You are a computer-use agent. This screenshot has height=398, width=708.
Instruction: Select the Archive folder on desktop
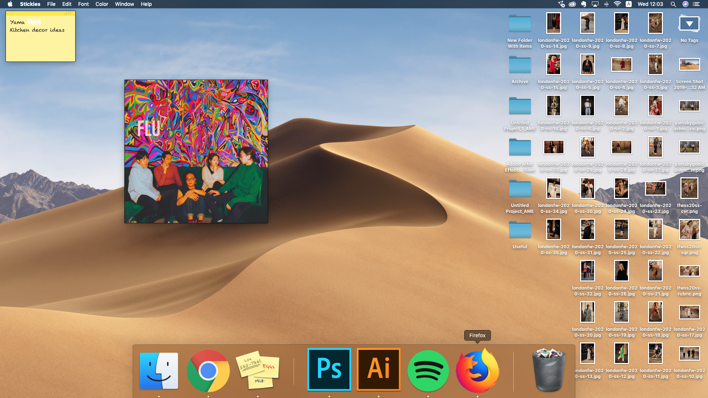[x=520, y=65]
